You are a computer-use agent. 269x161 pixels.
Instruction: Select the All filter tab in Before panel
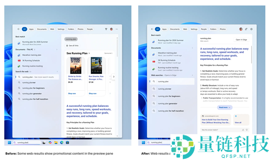24,29
